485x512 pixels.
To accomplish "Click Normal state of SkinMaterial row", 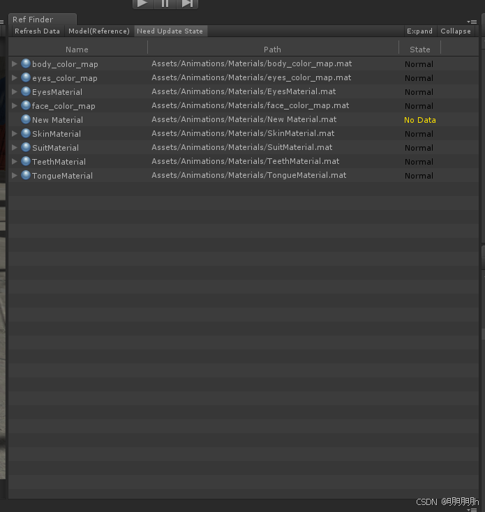I will click(x=419, y=134).
